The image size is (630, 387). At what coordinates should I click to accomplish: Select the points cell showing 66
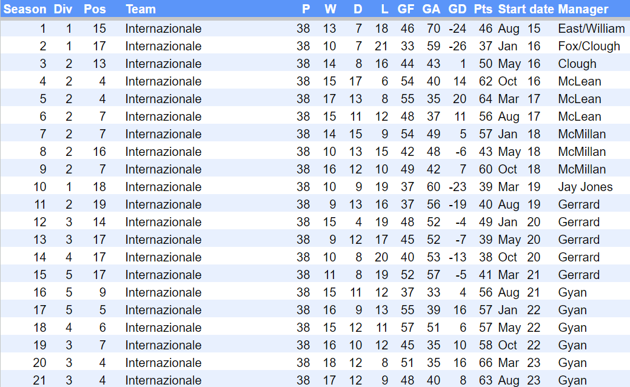[x=486, y=363]
